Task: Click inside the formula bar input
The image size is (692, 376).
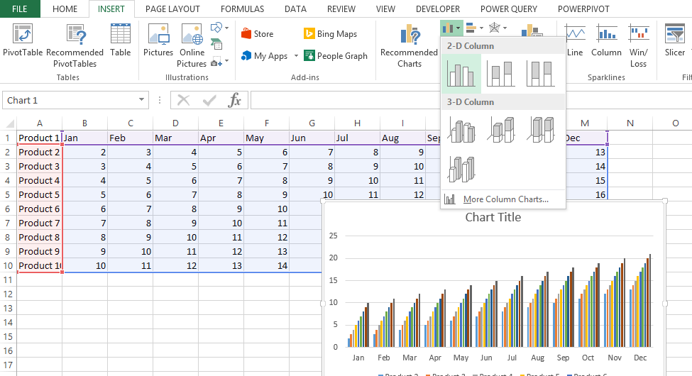Action: pos(344,100)
